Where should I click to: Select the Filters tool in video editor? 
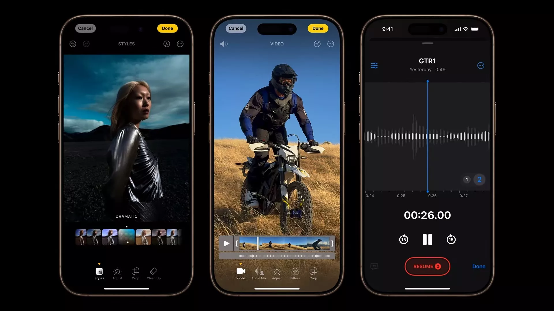tap(295, 273)
